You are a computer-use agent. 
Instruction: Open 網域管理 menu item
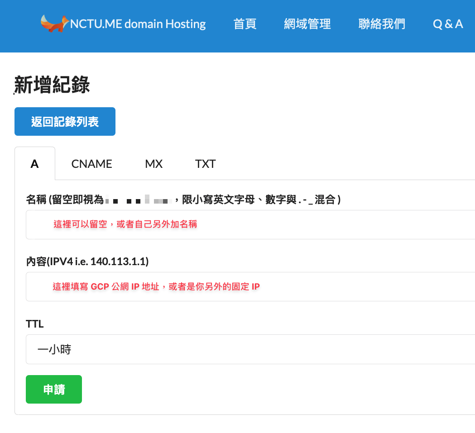307,24
